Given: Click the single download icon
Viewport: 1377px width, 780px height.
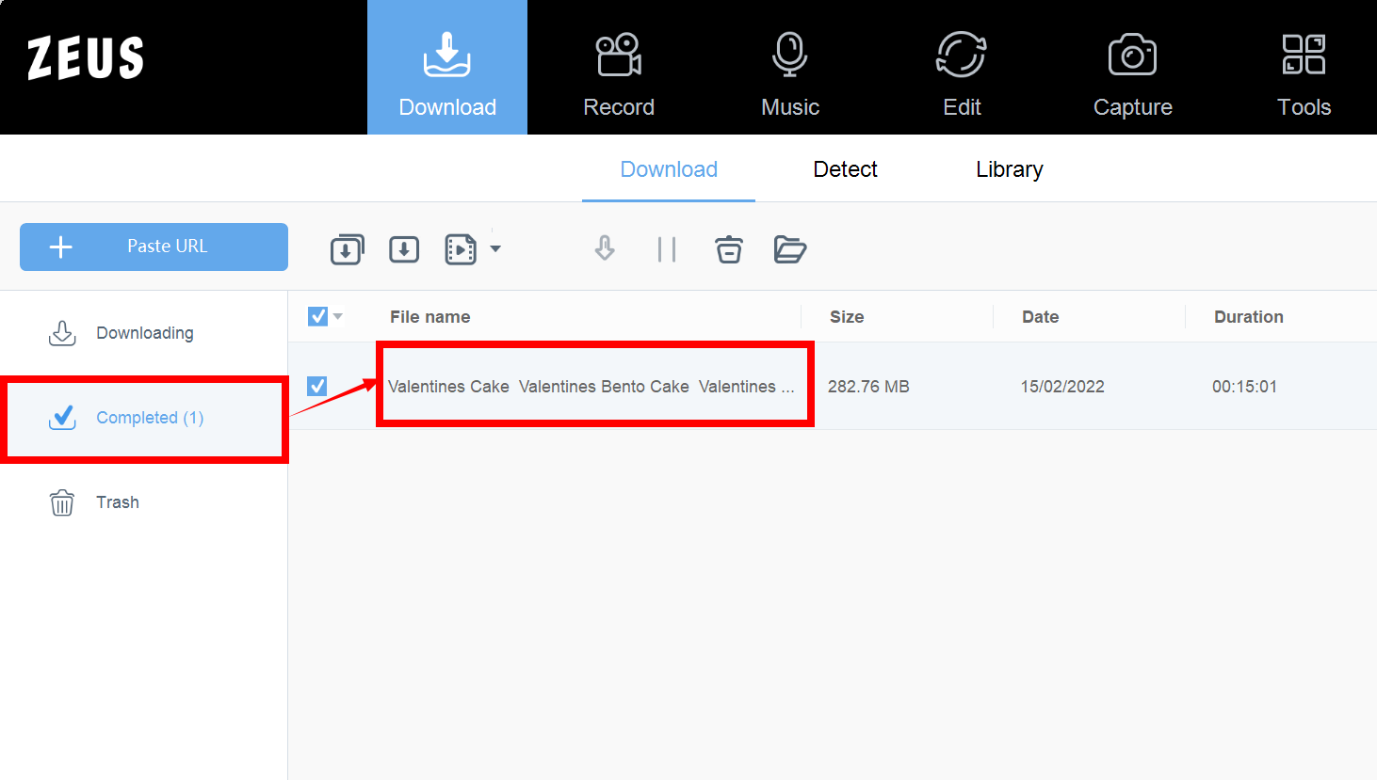Looking at the screenshot, I should 404,249.
